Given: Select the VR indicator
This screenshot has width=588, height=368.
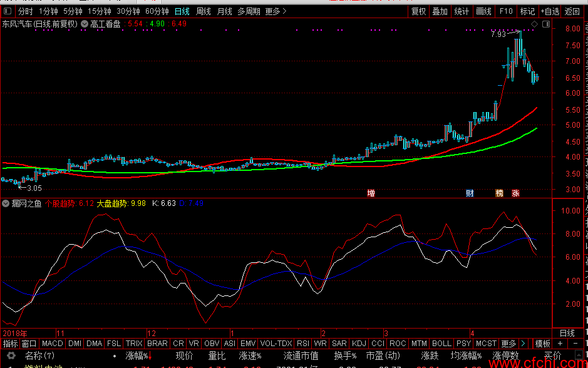Looking at the screenshot, I should (194, 343).
